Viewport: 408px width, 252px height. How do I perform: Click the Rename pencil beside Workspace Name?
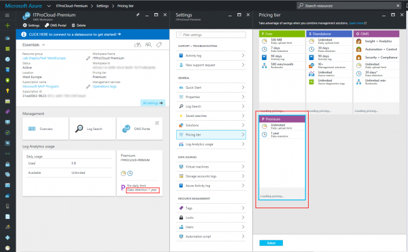point(88,58)
